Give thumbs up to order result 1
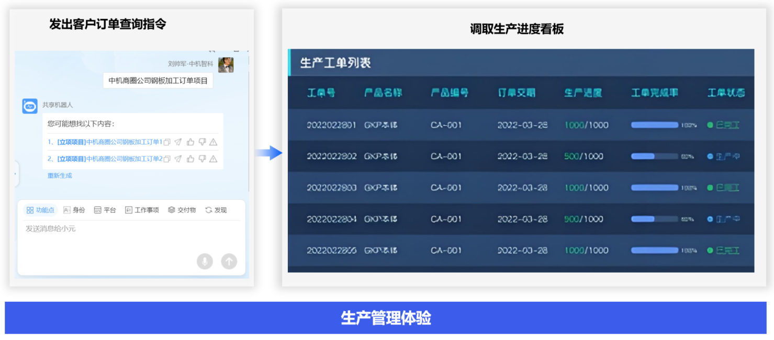This screenshot has width=774, height=340. pos(190,142)
